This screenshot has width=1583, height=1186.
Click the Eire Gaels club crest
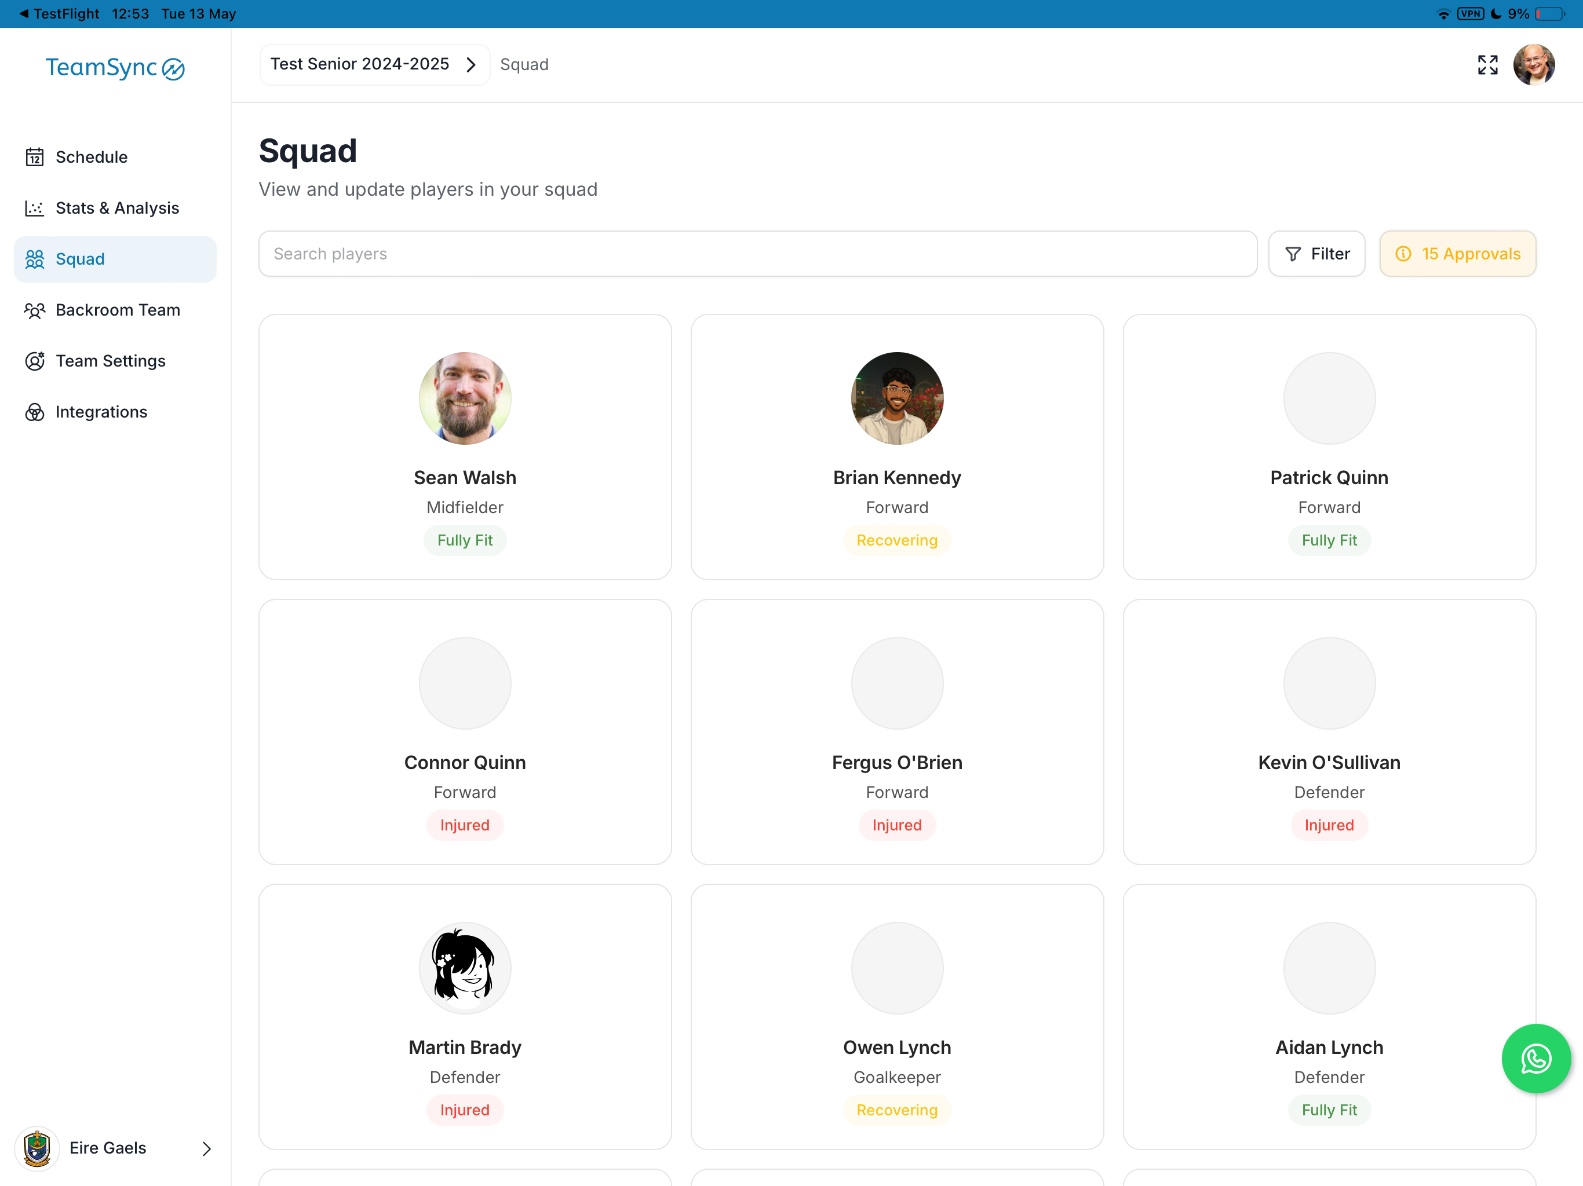pos(37,1148)
